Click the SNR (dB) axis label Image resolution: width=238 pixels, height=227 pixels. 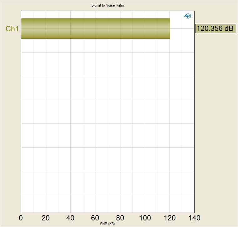[x=107, y=224]
